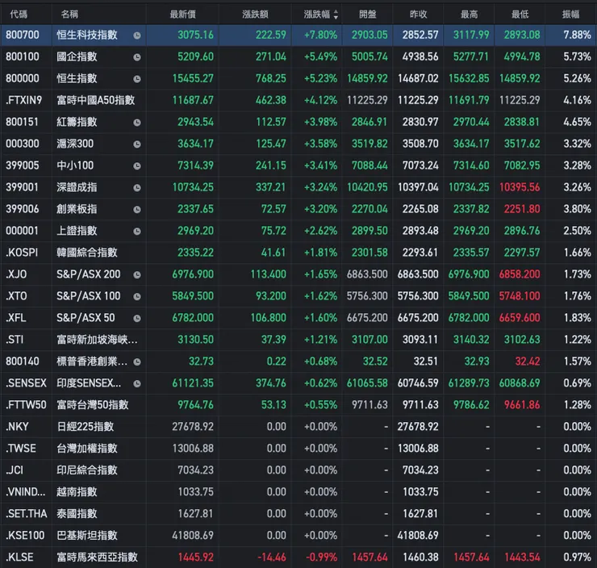This screenshot has height=568, width=597.
Task: Open 泰國指數 row
Action: click(x=298, y=514)
